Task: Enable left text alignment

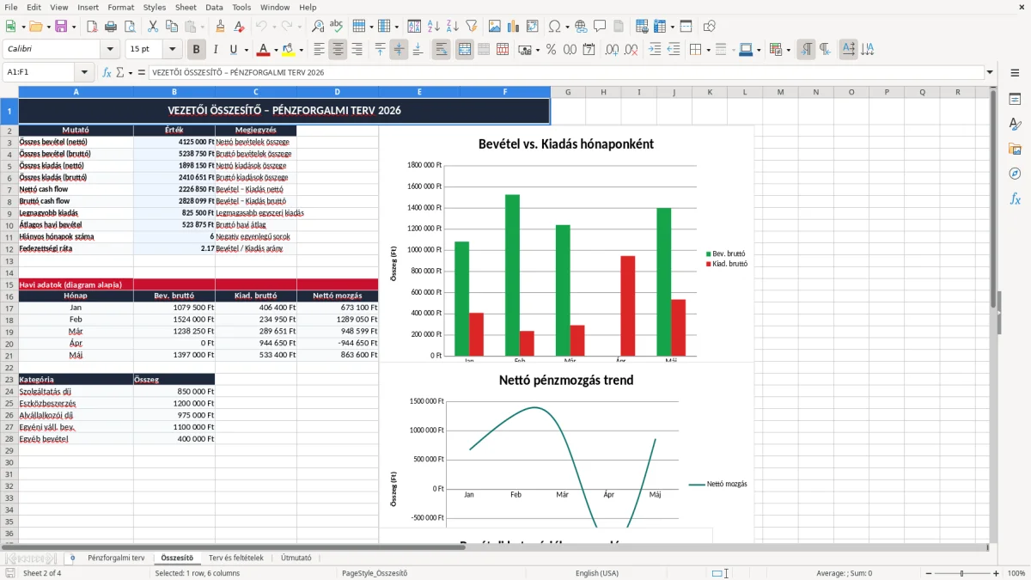Action: click(320, 50)
